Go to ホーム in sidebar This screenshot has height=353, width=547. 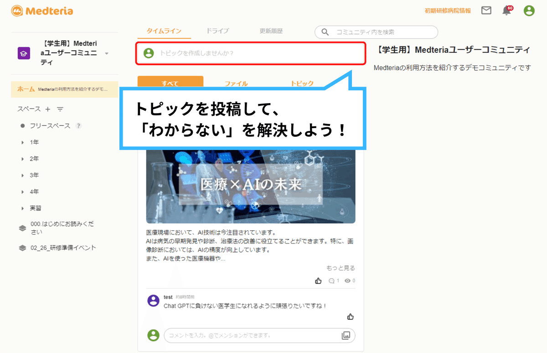(64, 89)
